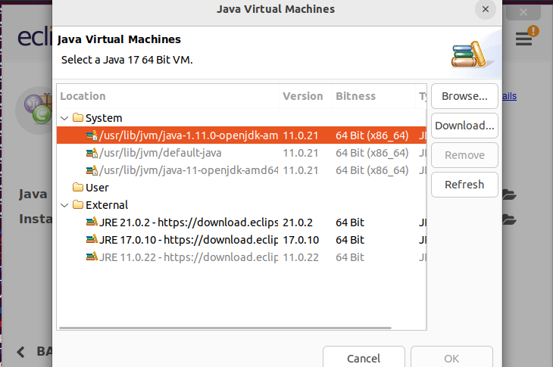Click the Cancel button
The height and width of the screenshot is (367, 553).
click(364, 357)
